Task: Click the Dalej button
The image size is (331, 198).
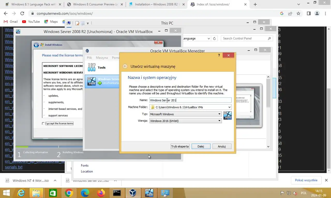Action: point(201,146)
